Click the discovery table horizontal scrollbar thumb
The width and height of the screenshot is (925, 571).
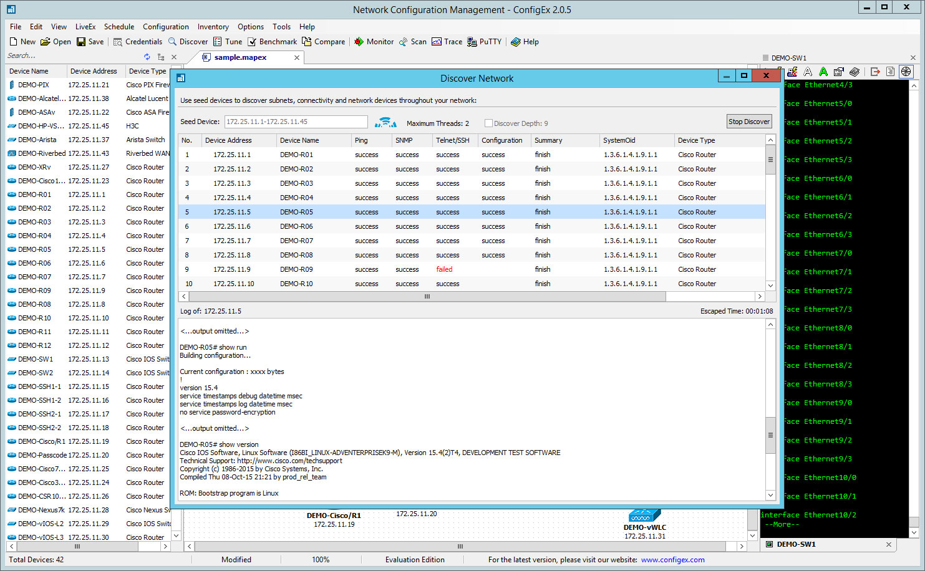[427, 297]
